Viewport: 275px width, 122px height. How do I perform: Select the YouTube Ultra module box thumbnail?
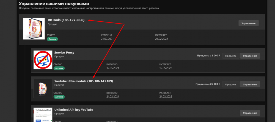(x=43, y=88)
